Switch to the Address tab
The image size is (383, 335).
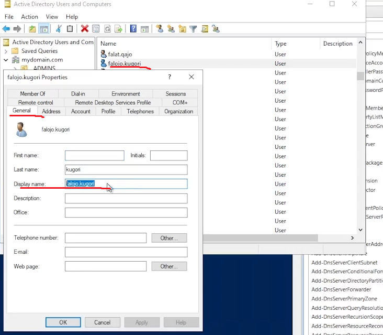click(x=51, y=111)
